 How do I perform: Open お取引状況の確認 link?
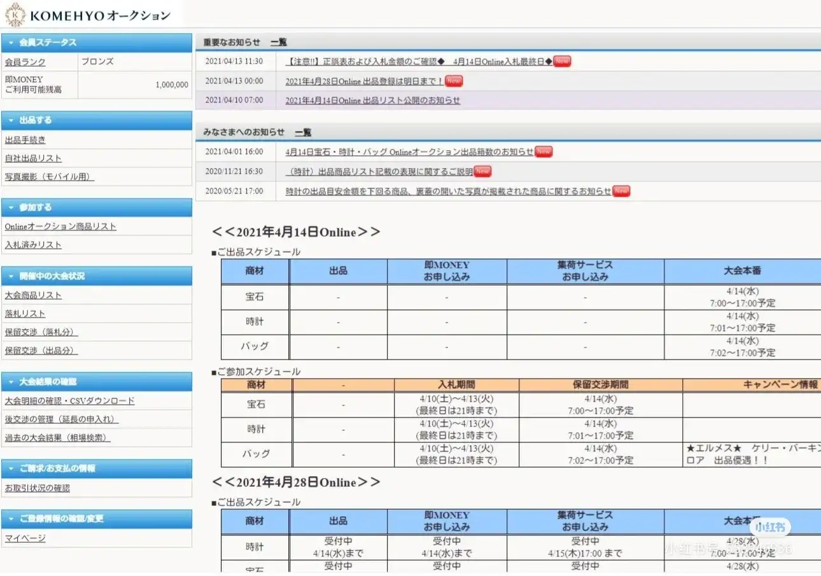coord(37,488)
